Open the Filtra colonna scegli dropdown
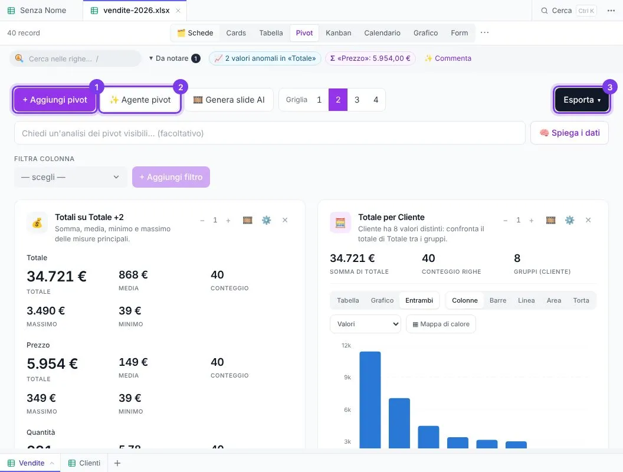 [70, 177]
